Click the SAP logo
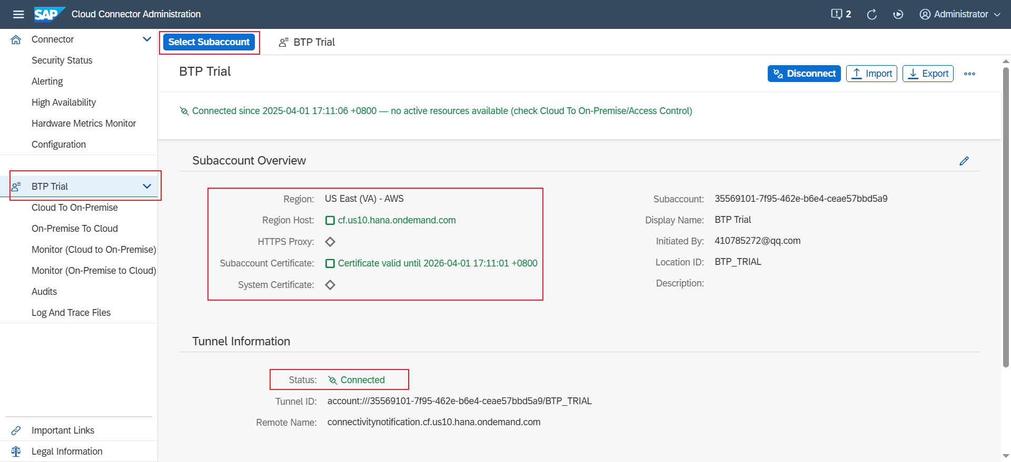This screenshot has width=1011, height=462. [49, 14]
